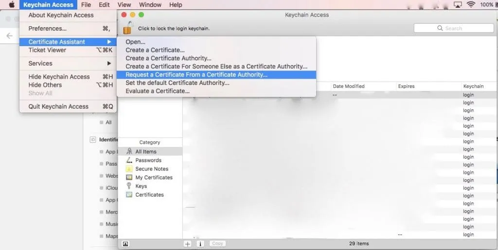Open Preferences… from the menu
The width and height of the screenshot is (498, 250).
tap(68, 29)
